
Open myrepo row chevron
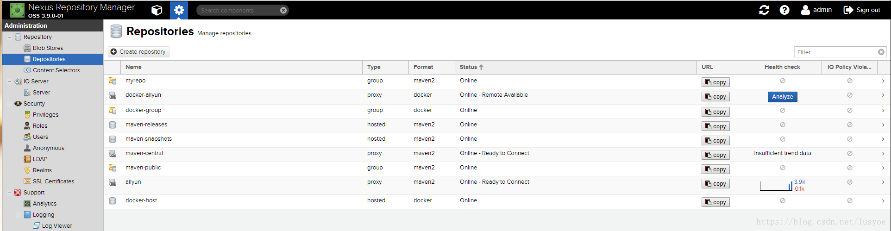[x=883, y=81]
